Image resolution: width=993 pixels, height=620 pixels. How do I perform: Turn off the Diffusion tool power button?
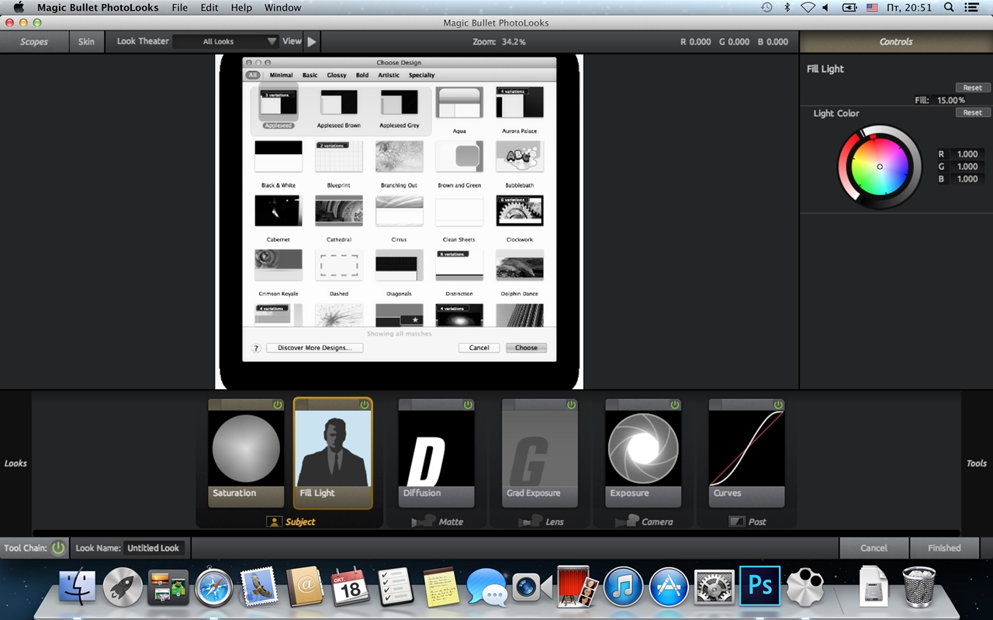(468, 405)
